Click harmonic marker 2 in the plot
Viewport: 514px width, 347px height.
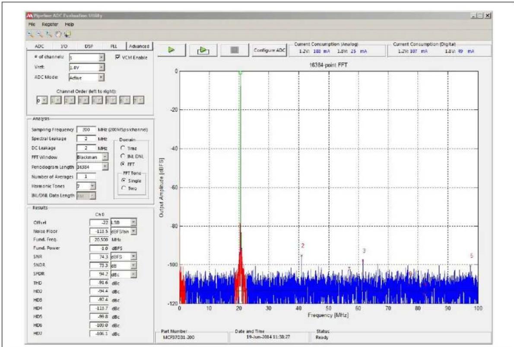point(302,245)
